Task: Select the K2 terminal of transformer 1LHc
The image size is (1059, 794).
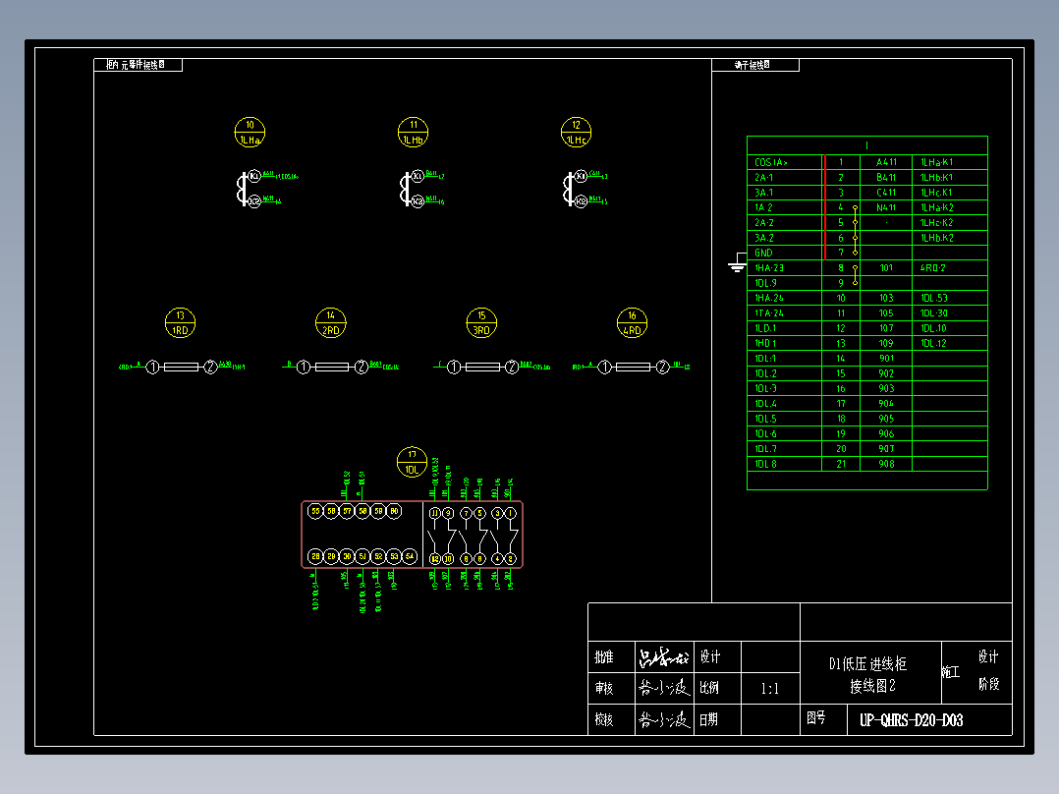Action: pyautogui.click(x=581, y=201)
